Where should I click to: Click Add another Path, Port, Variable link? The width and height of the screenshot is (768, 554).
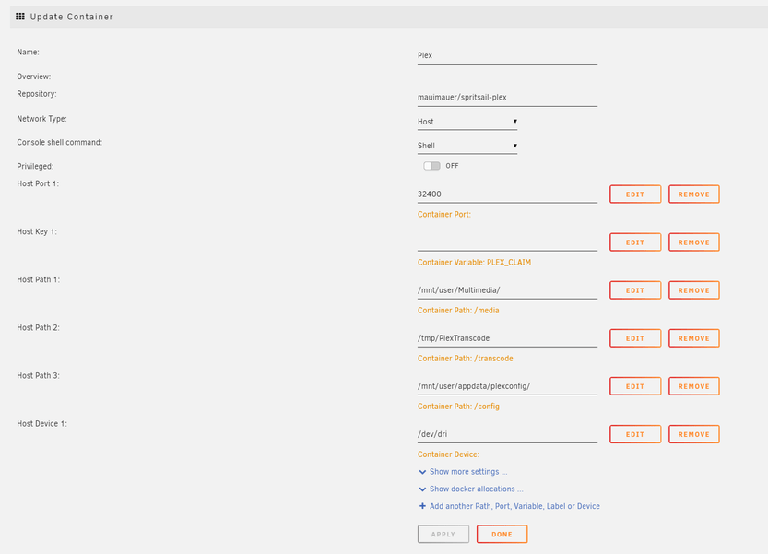[514, 506]
